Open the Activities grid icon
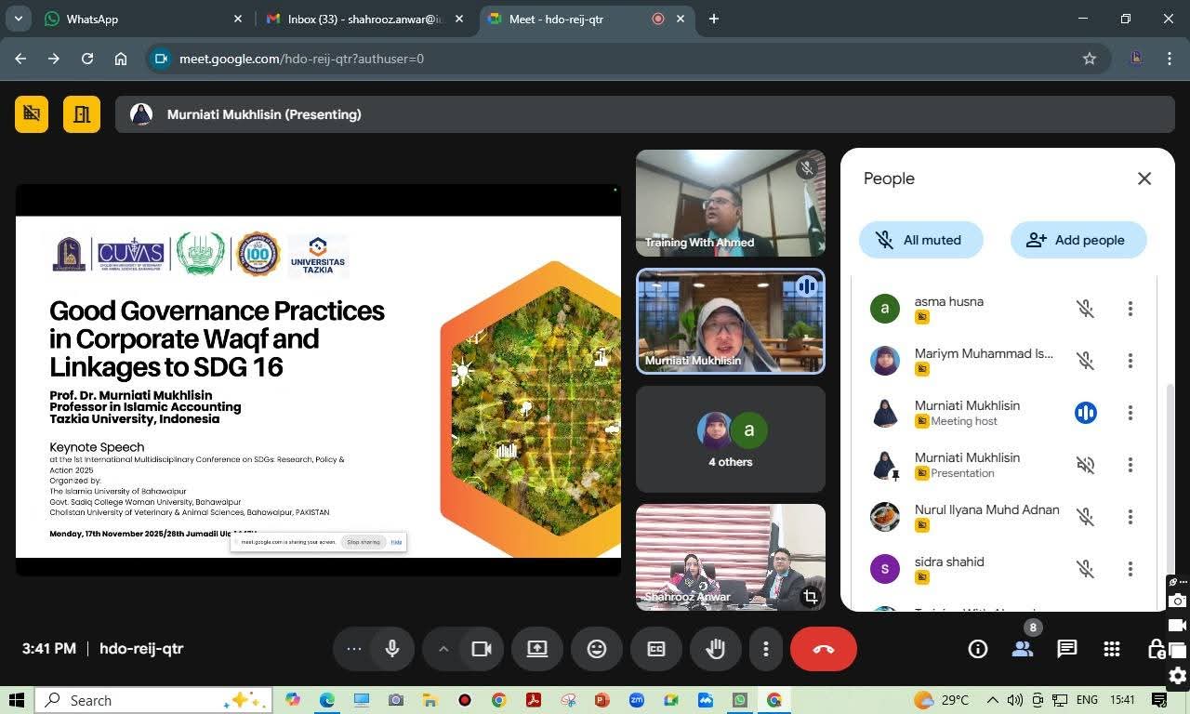This screenshot has height=714, width=1190. click(1111, 649)
